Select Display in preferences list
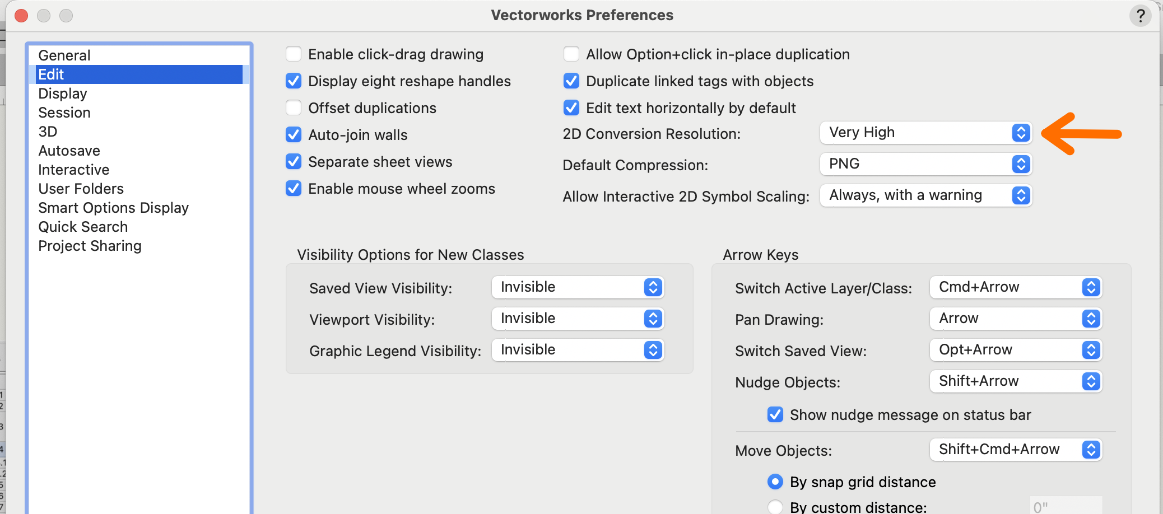 point(63,94)
